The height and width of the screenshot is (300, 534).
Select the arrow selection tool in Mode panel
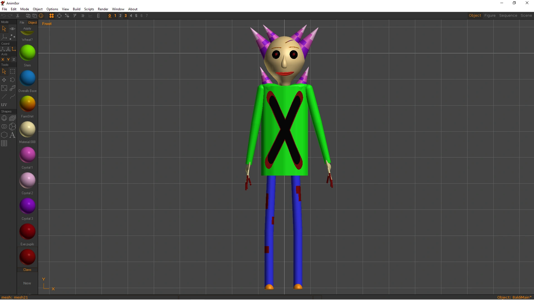(x=4, y=28)
